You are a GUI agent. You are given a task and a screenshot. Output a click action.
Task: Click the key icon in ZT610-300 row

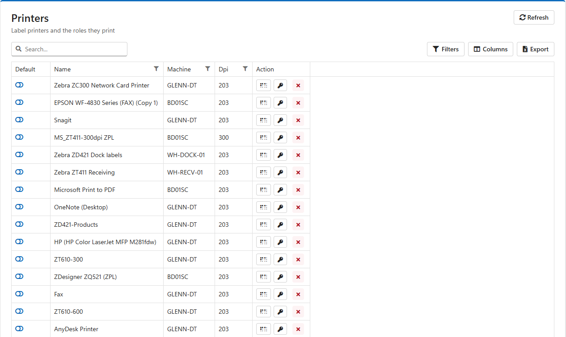[280, 259]
